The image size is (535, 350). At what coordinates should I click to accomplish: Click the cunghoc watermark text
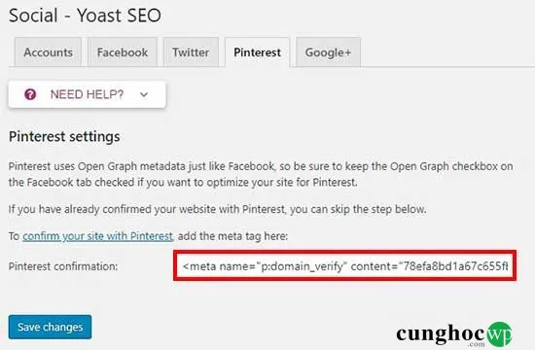tap(441, 333)
